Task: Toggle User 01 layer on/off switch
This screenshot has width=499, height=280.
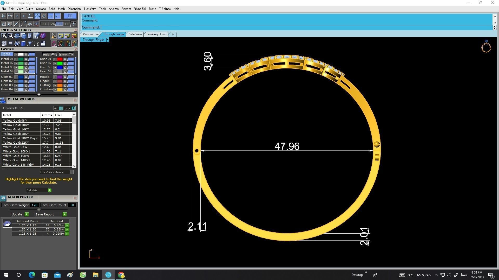Action: point(71,59)
